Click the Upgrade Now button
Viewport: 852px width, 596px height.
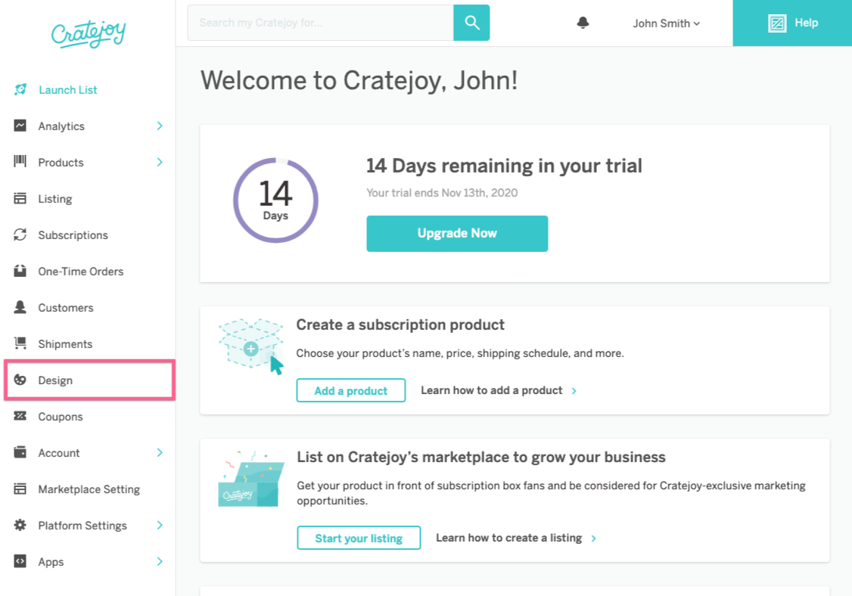pos(457,233)
